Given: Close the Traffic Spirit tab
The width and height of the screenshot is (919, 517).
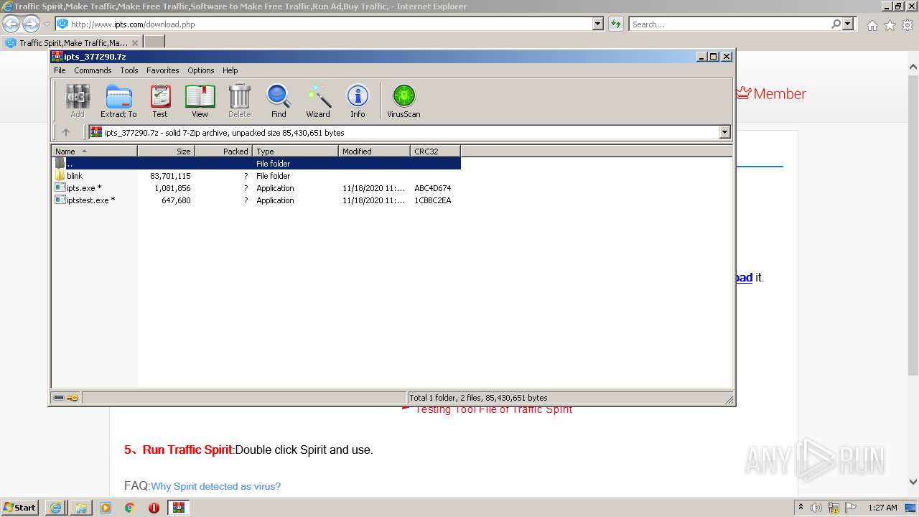Looking at the screenshot, I should pyautogui.click(x=135, y=42).
